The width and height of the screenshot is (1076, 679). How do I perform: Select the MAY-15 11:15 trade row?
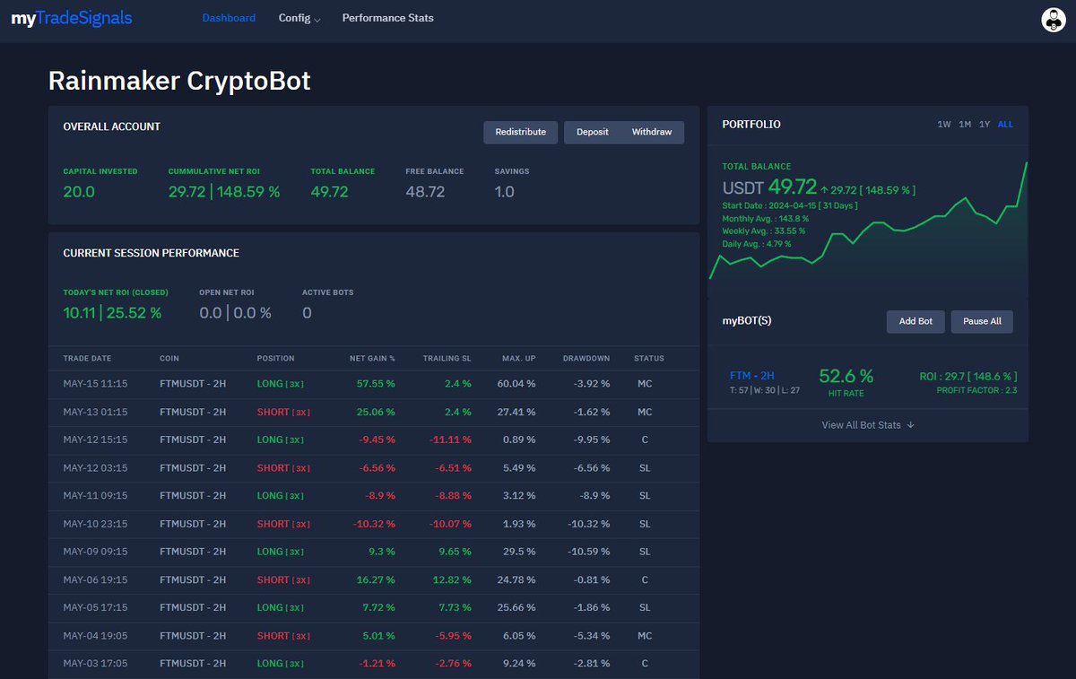point(374,384)
